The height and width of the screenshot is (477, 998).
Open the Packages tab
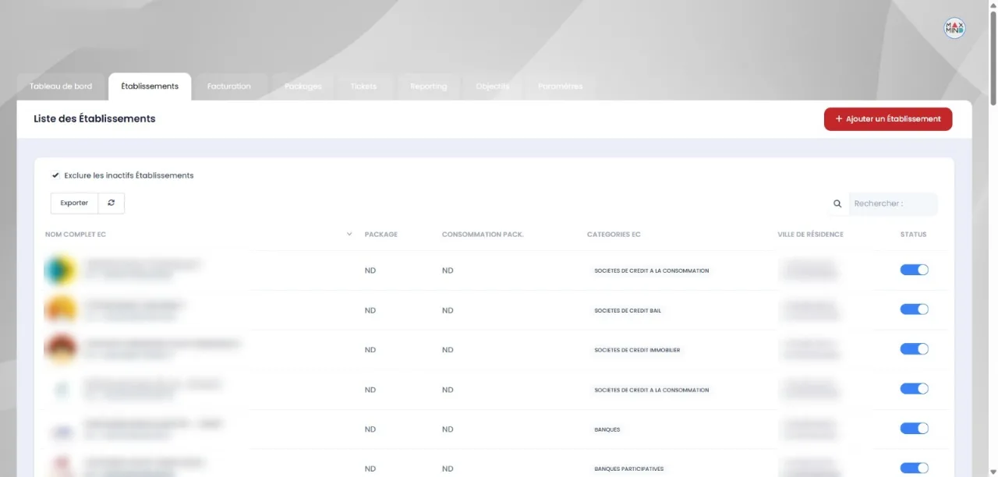[x=303, y=87]
